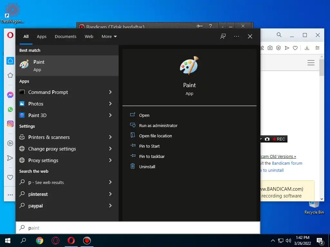330x247 pixels.
Task: Expand pinterest web result chevron
Action: 110,194
